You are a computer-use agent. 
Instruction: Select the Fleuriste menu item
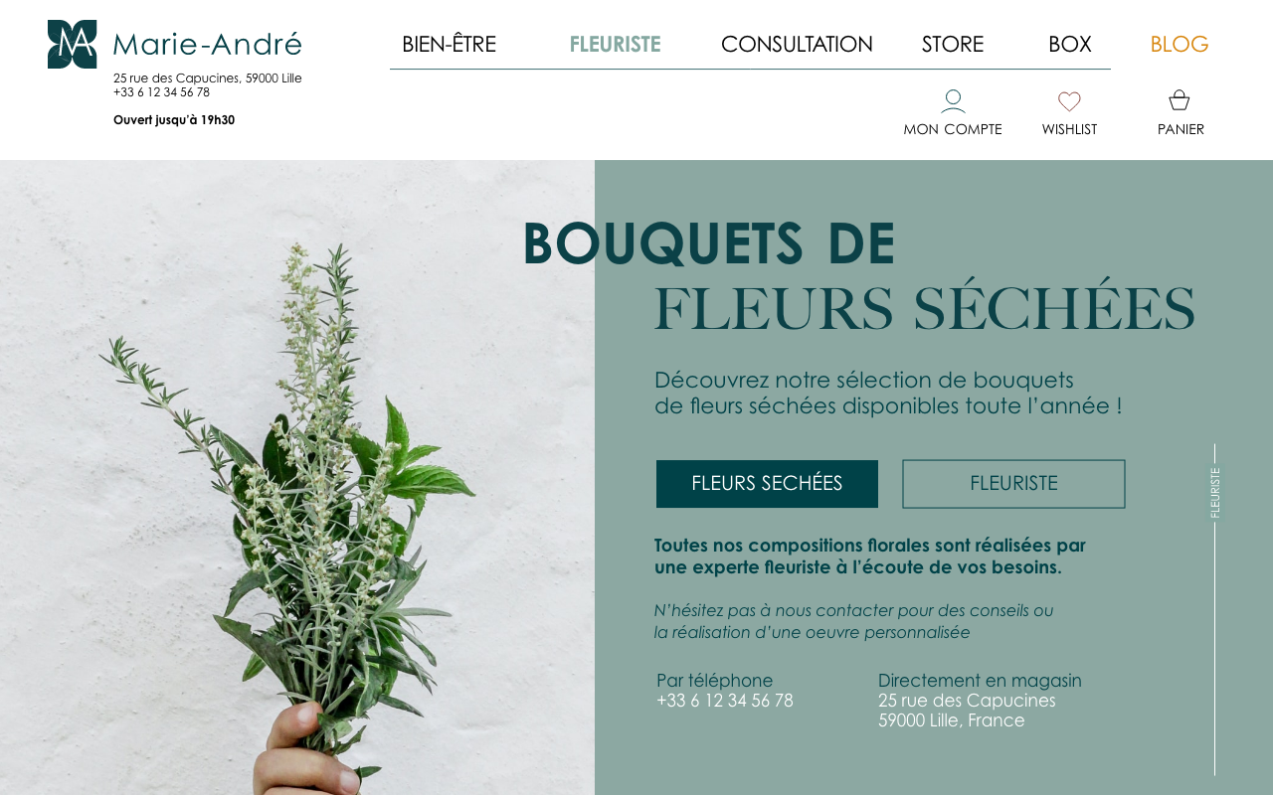[x=615, y=45]
